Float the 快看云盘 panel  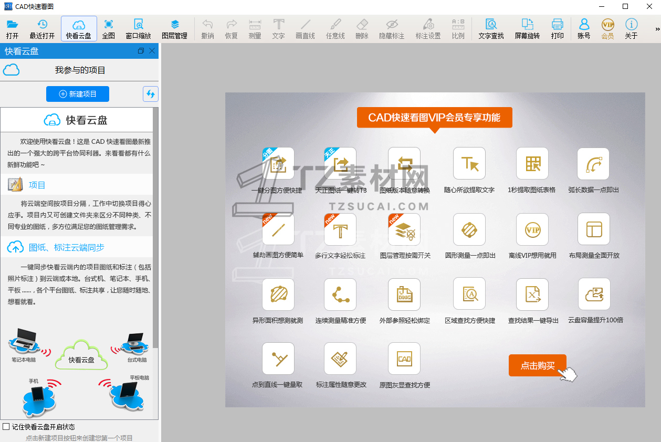tap(141, 51)
